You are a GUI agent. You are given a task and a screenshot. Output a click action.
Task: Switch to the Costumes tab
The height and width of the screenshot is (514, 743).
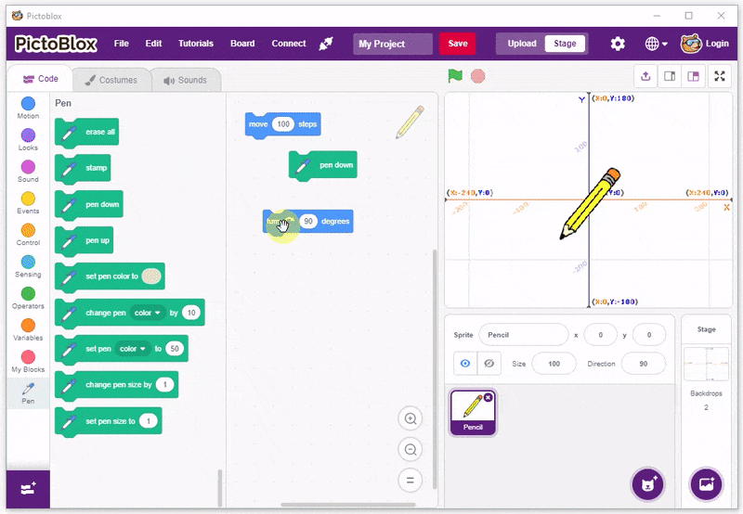(110, 80)
